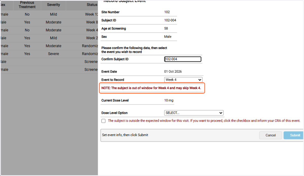Click the Severe severity cell
This screenshot has width=304, height=176.
pos(53,54)
